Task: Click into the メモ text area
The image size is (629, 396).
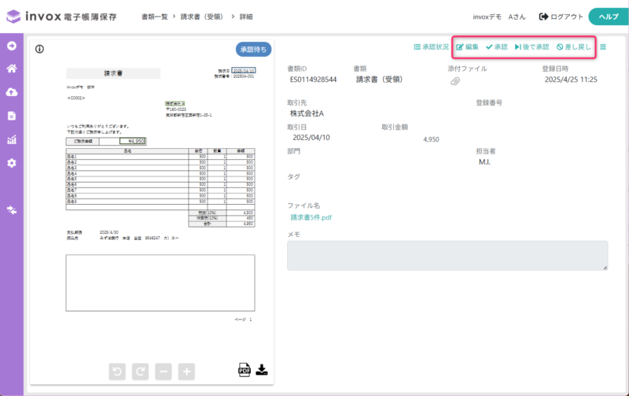Action: 447,255
